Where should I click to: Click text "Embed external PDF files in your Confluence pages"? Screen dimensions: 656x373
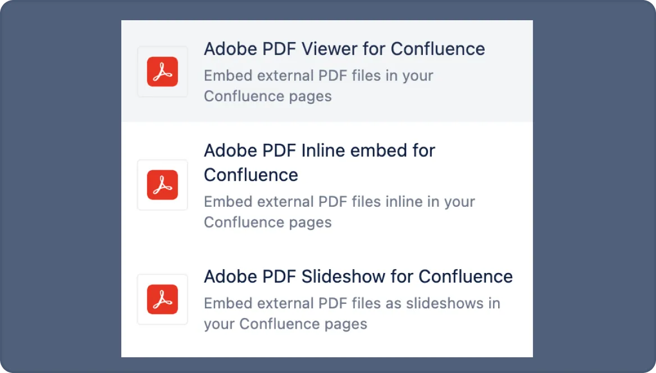(318, 86)
